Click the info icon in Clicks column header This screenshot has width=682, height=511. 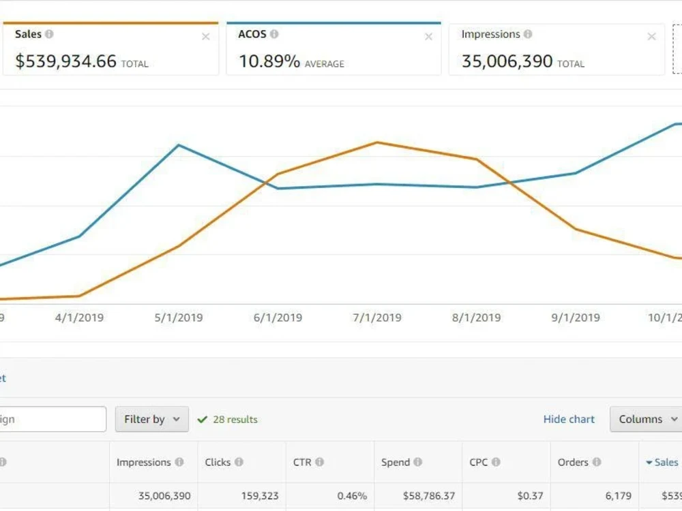[239, 462]
